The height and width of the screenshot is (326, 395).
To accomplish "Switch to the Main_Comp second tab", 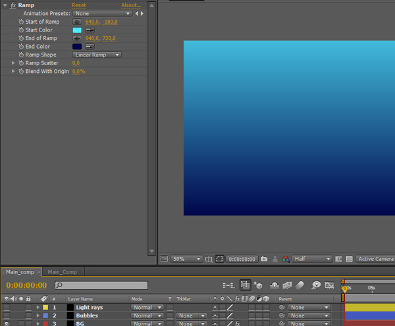I will (x=63, y=272).
